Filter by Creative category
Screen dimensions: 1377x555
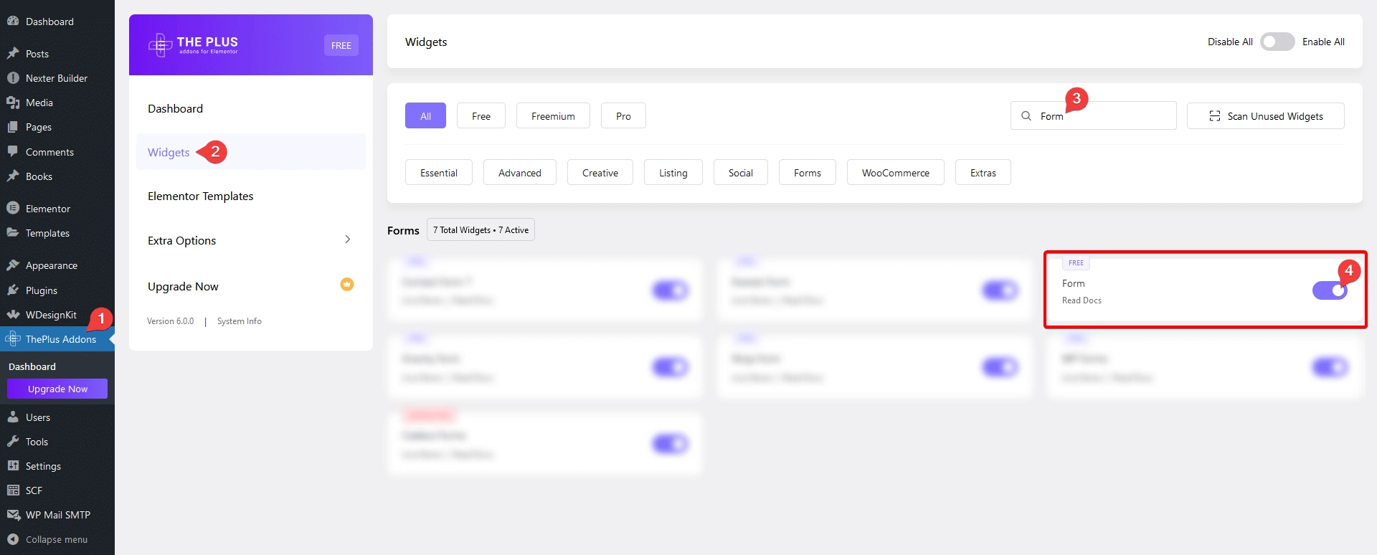pyautogui.click(x=600, y=172)
